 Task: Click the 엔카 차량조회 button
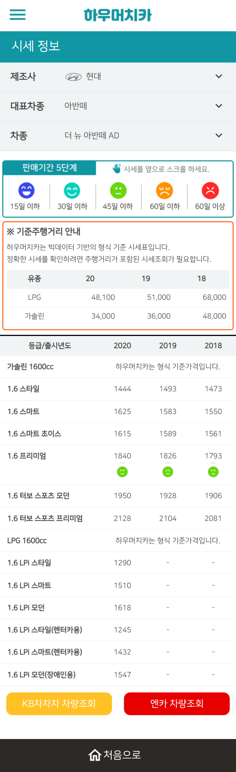point(177,704)
